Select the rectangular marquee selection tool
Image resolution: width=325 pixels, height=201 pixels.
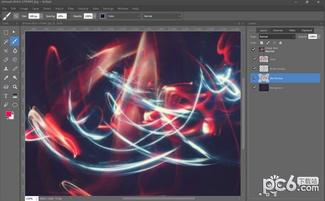[6, 33]
